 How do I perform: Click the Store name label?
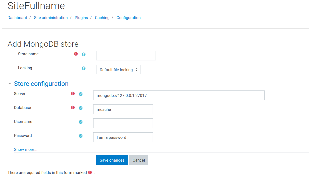pos(28,54)
